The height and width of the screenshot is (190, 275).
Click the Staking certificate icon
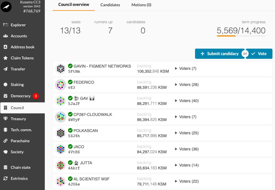[6, 85]
